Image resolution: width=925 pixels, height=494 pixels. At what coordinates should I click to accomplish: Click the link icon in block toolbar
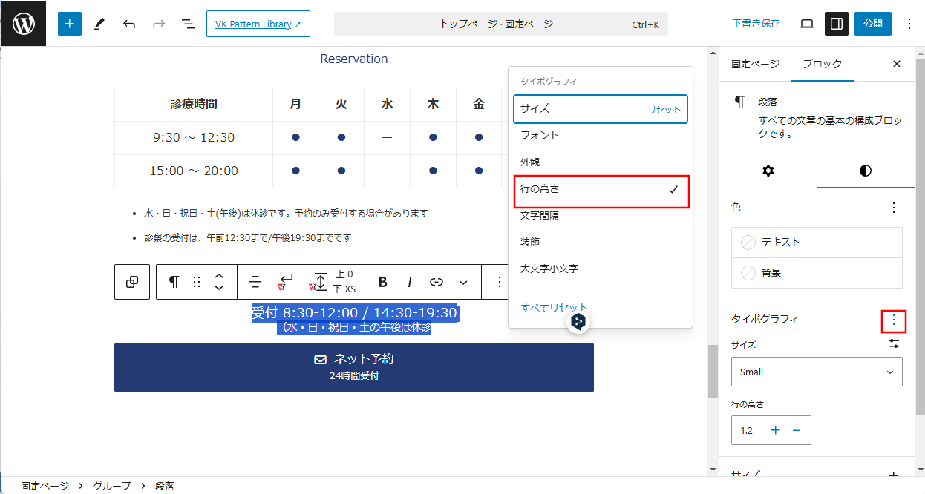click(x=437, y=282)
